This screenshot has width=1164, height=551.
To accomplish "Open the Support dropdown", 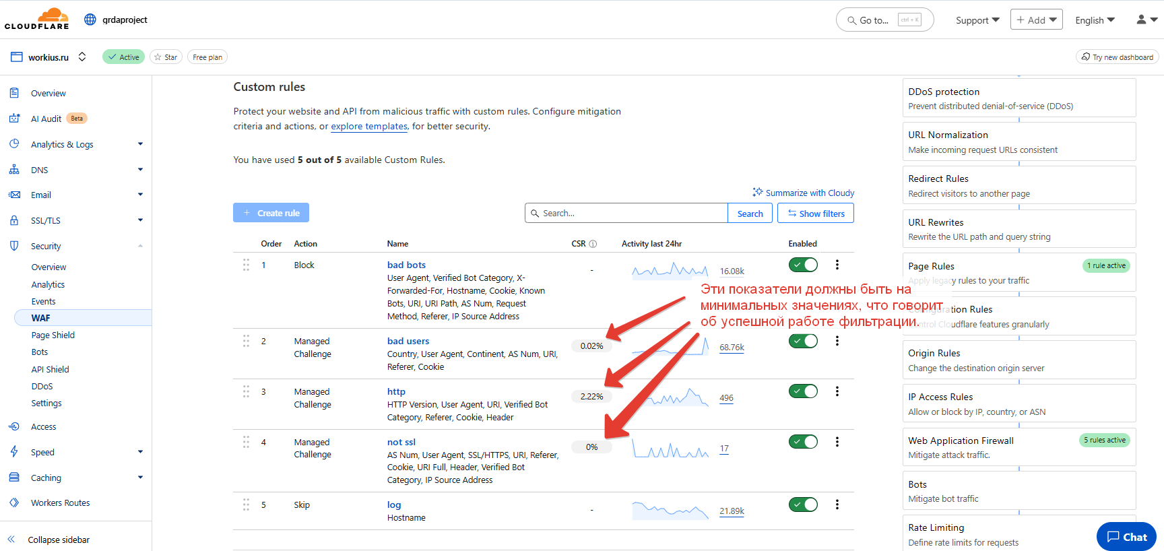I will click(x=977, y=20).
